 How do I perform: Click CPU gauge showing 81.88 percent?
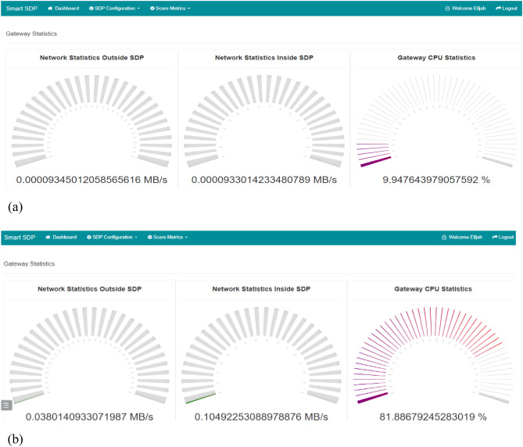click(435, 352)
